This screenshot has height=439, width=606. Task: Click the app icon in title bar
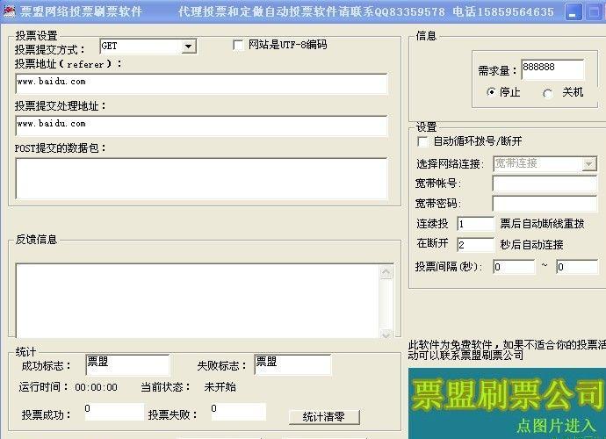(10, 11)
